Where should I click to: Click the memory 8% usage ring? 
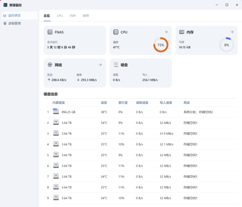(227, 45)
